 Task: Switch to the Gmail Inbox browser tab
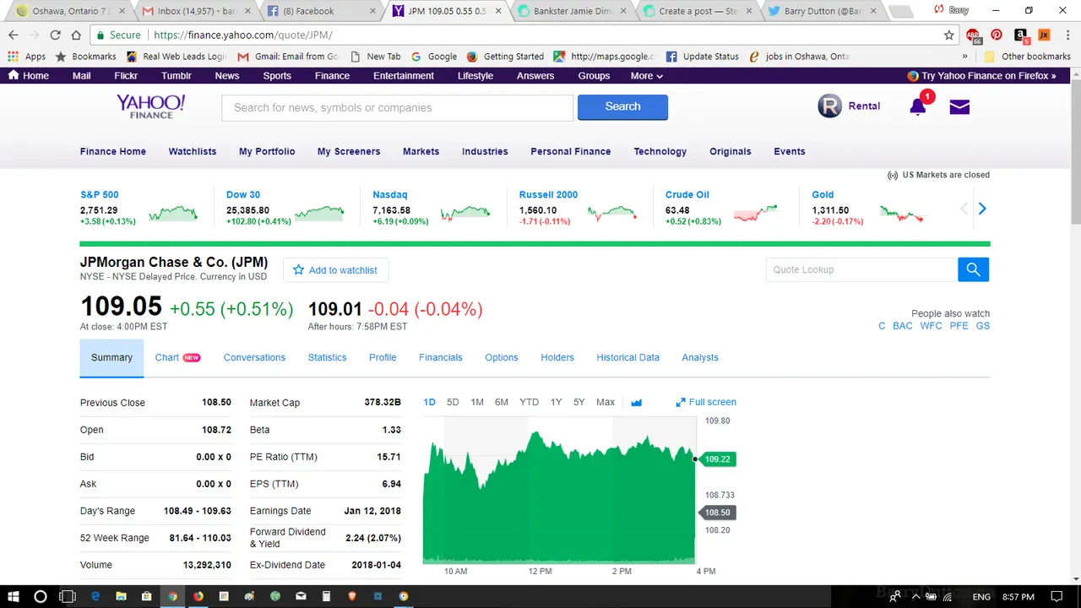(196, 11)
